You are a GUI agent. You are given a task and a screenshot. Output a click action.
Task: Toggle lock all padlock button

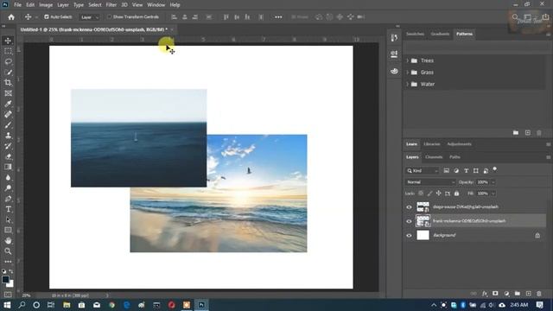point(457,194)
